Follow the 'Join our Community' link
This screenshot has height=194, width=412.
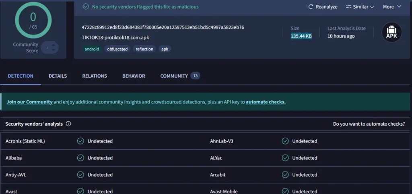(x=29, y=102)
